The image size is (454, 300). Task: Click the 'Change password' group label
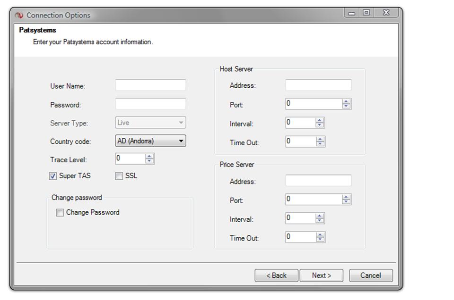click(x=77, y=198)
